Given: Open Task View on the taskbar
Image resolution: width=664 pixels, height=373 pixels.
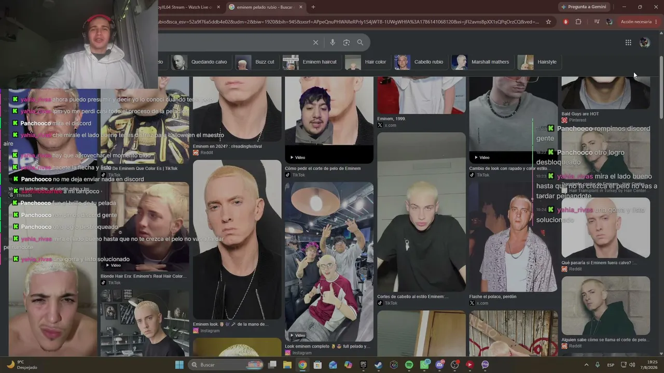Looking at the screenshot, I should pos(272,365).
